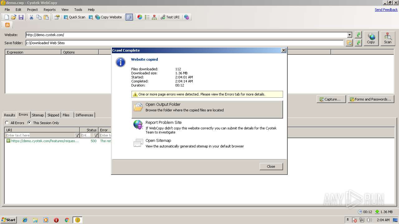
Task: Click Copy Website in the toolbar
Action: [x=108, y=17]
